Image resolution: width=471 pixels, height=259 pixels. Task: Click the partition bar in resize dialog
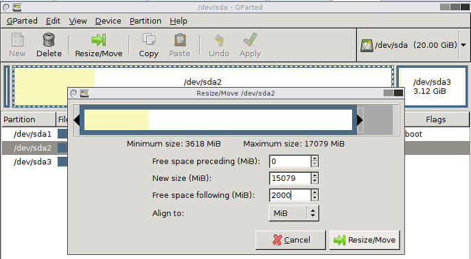(x=218, y=120)
